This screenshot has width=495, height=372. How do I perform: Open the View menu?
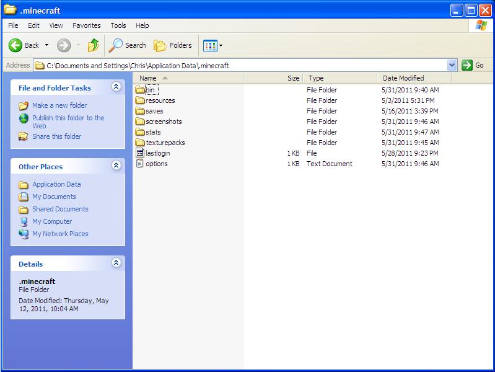(x=56, y=25)
